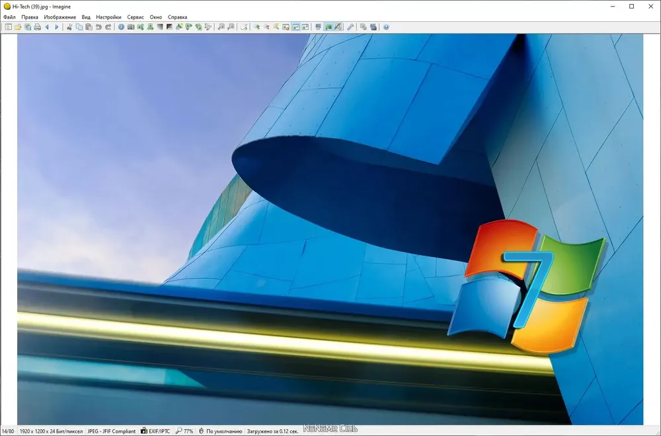
Task: Click the EXIF/IPTC status bar button
Action: [155, 431]
